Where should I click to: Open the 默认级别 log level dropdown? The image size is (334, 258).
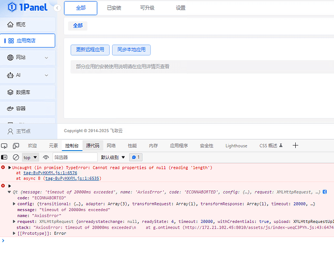click(x=113, y=157)
